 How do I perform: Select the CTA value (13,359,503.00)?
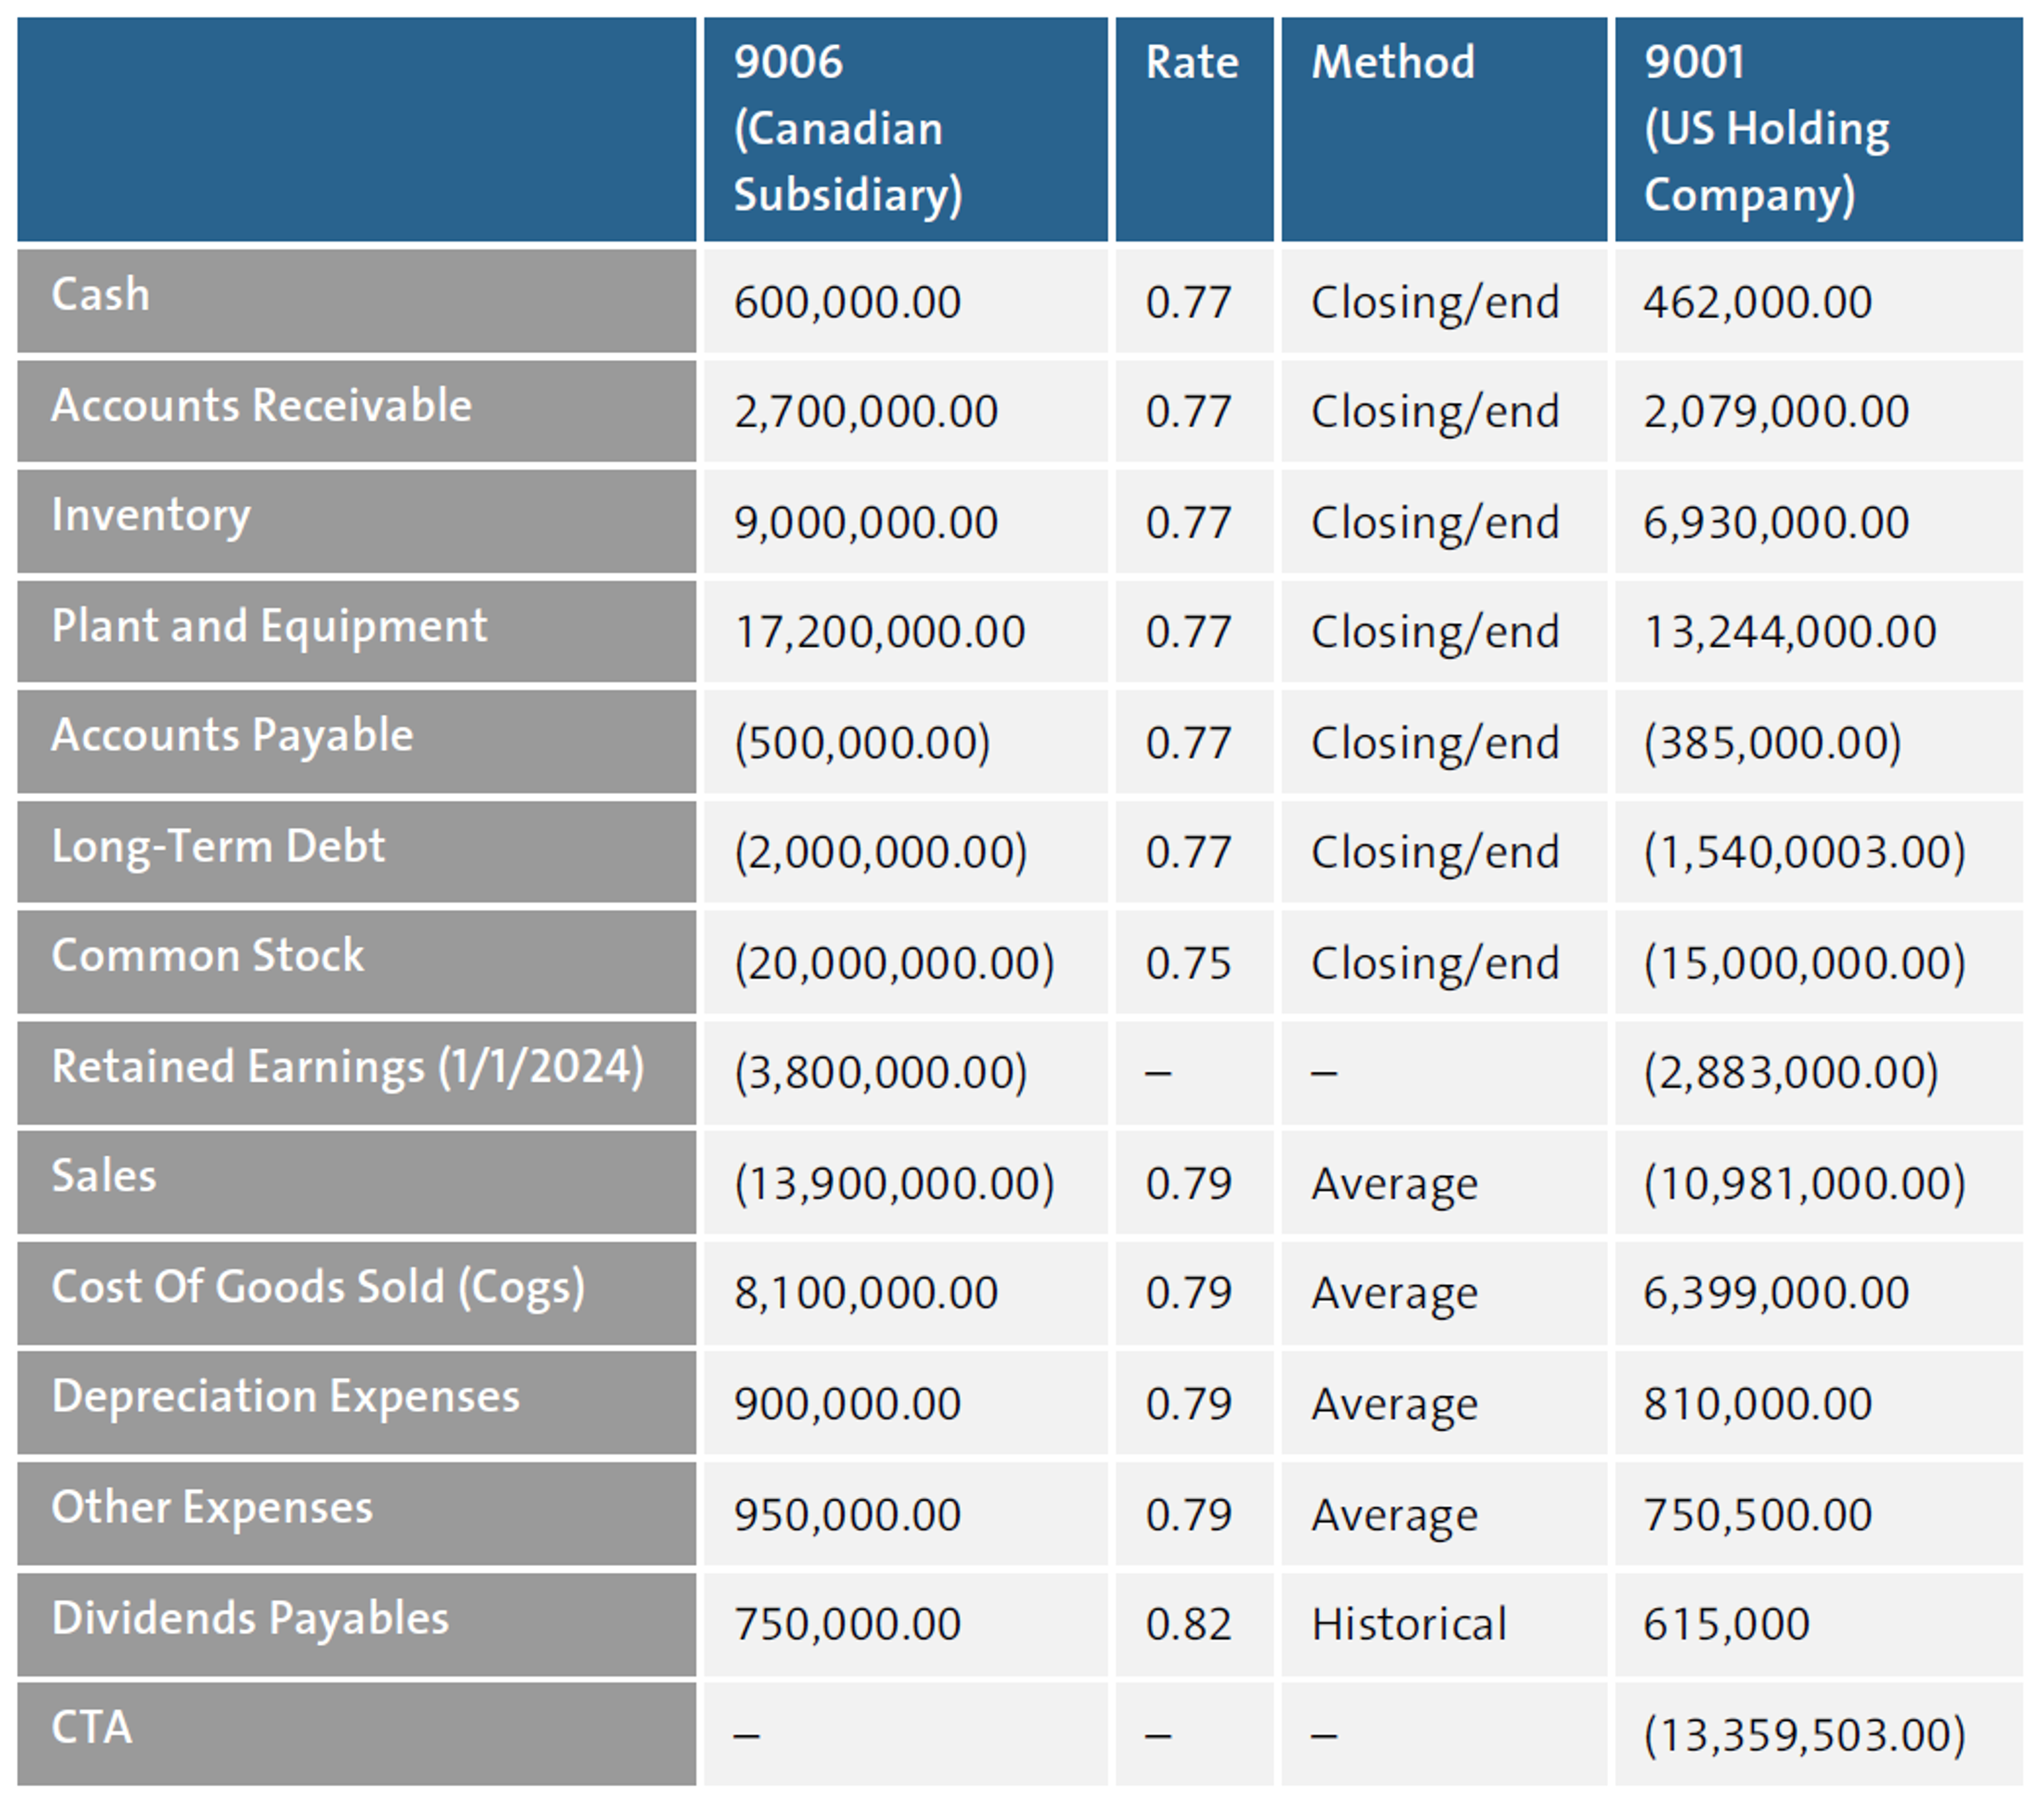[1803, 1735]
